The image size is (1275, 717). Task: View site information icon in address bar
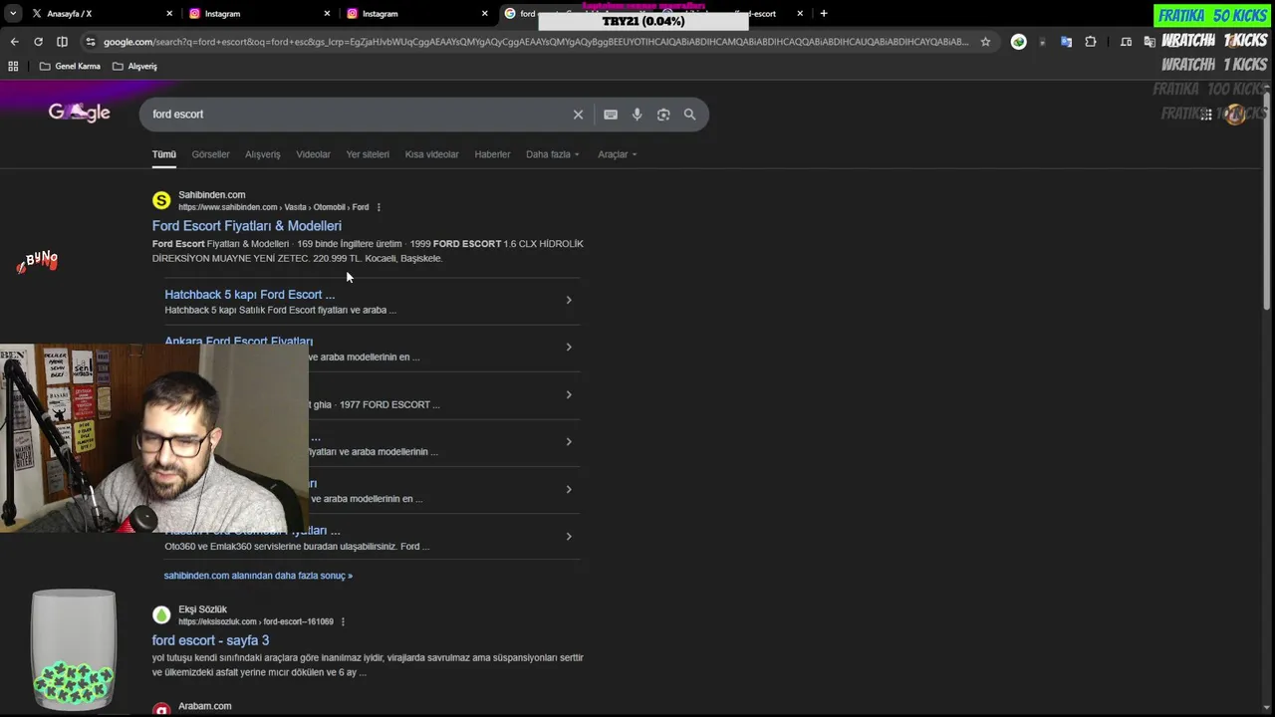click(91, 42)
